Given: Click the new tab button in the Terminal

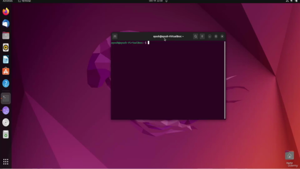Looking at the screenshot, I should coord(115,37).
